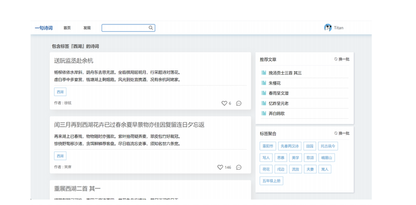The height and width of the screenshot is (205, 416).
Task: Go to the 一句诗词 site logo
Action: [x=44, y=28]
